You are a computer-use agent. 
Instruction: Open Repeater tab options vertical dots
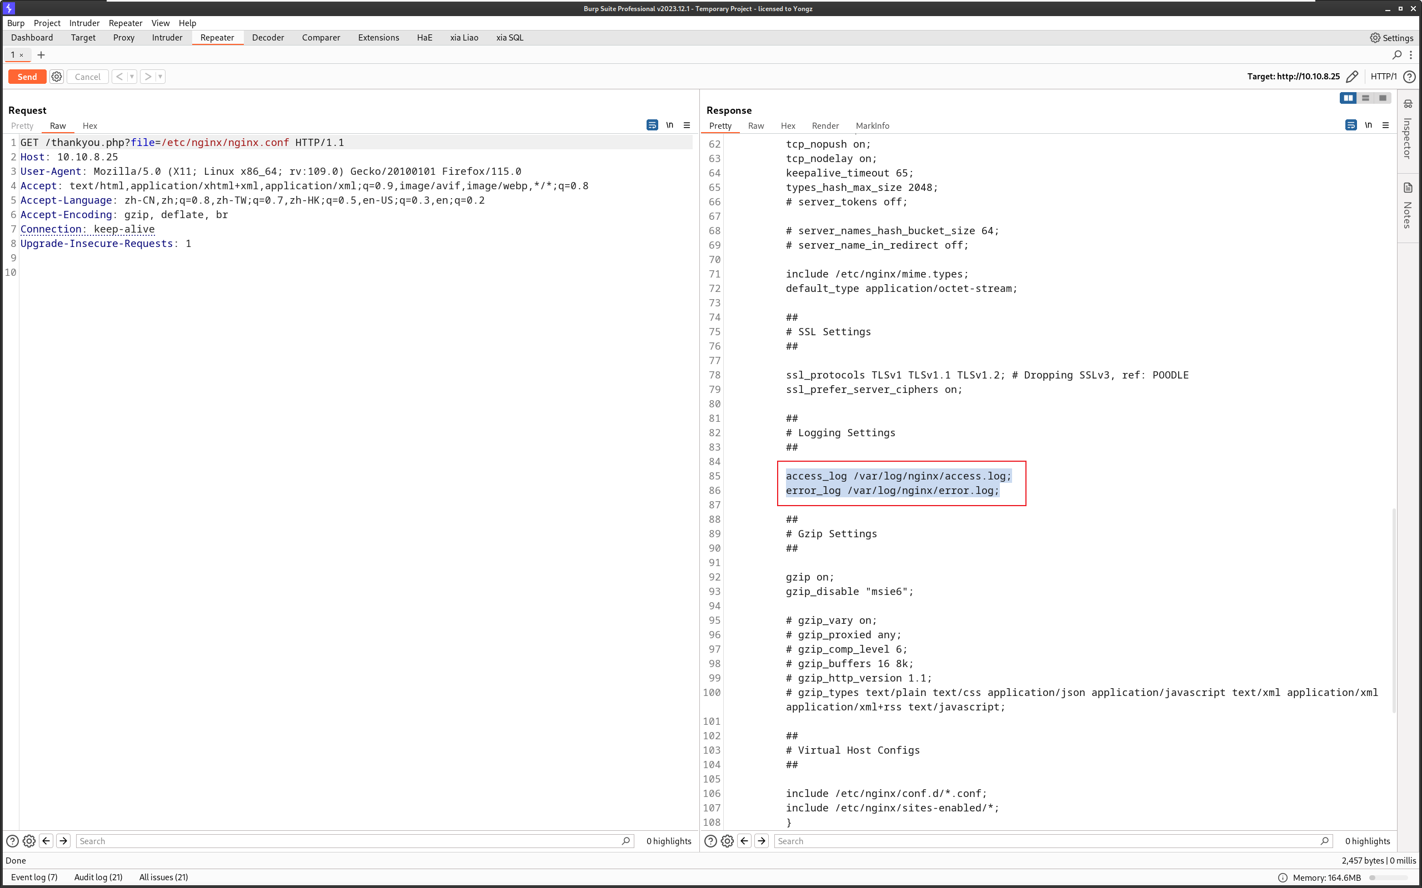(x=1411, y=55)
